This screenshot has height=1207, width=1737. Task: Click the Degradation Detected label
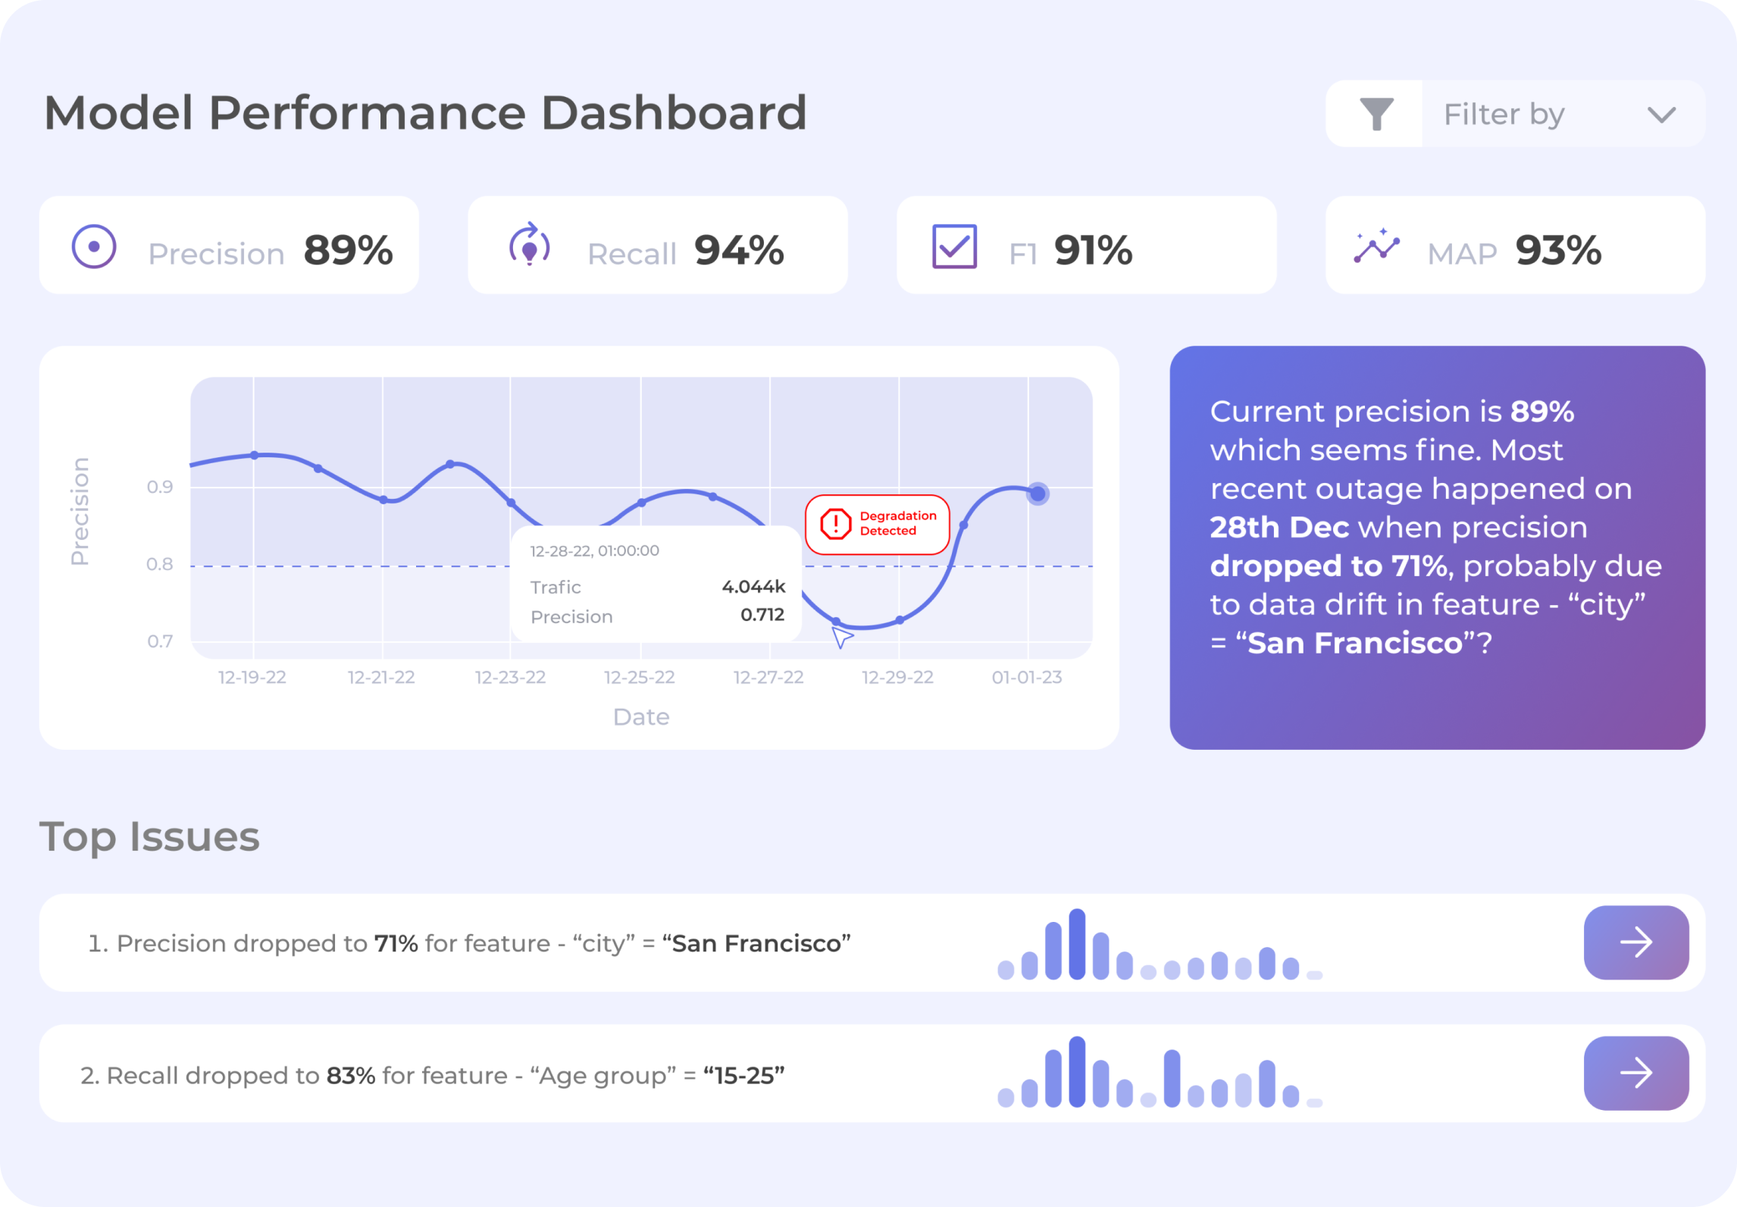(x=898, y=523)
